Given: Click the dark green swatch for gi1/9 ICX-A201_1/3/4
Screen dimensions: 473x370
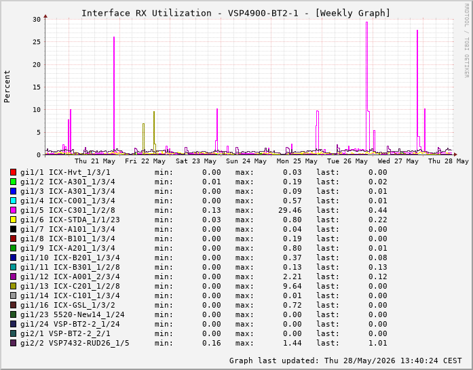Looking at the screenshot, I should [x=13, y=248].
